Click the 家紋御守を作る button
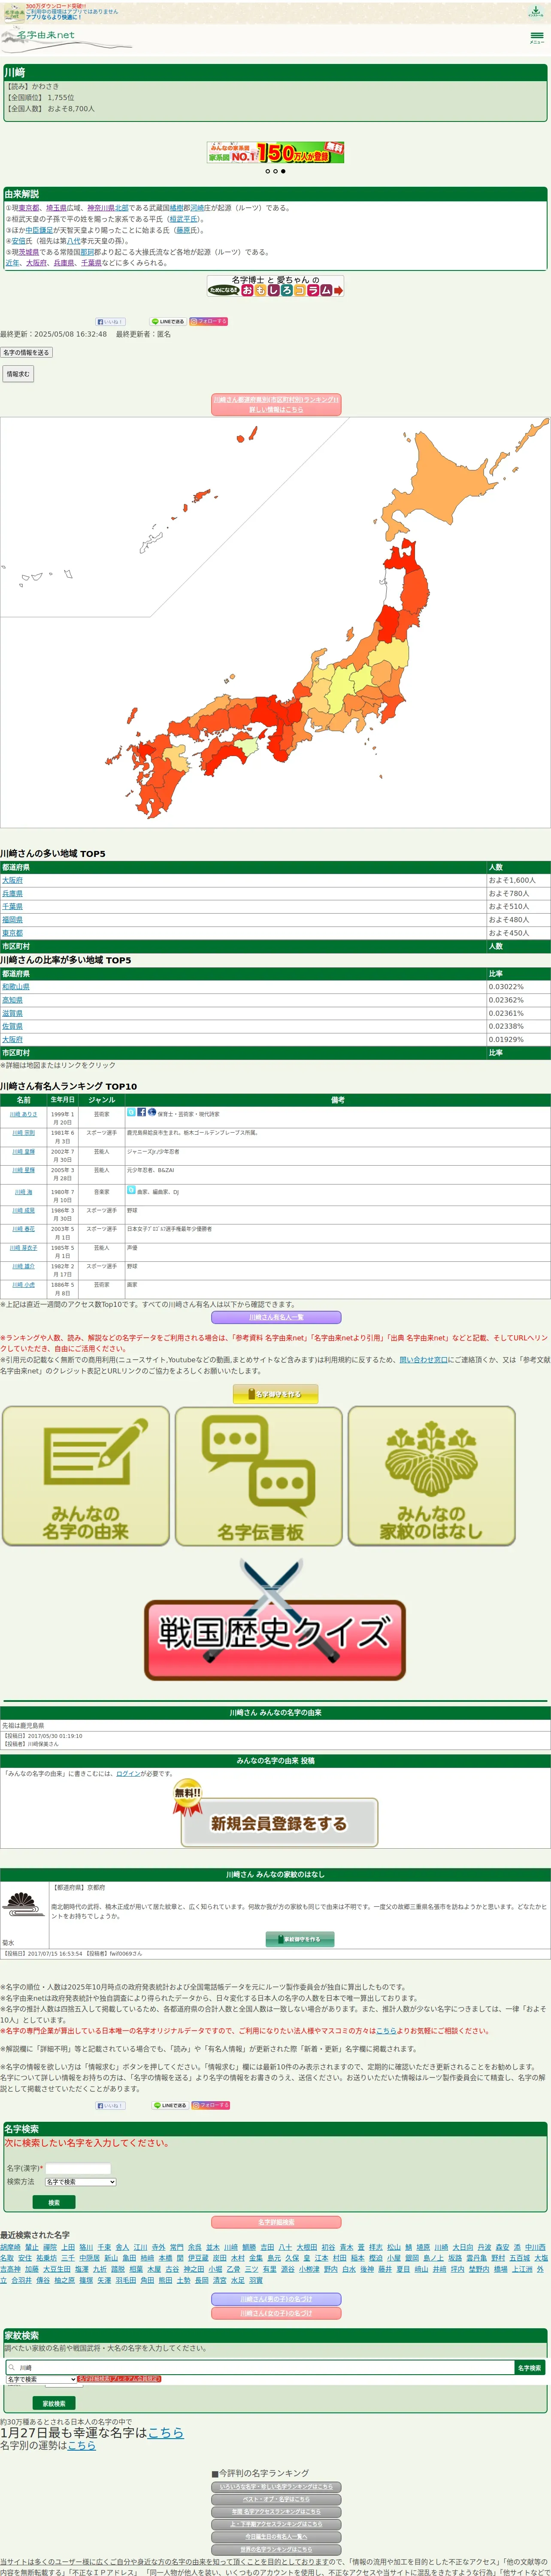The width and height of the screenshot is (551, 2576). click(300, 1939)
